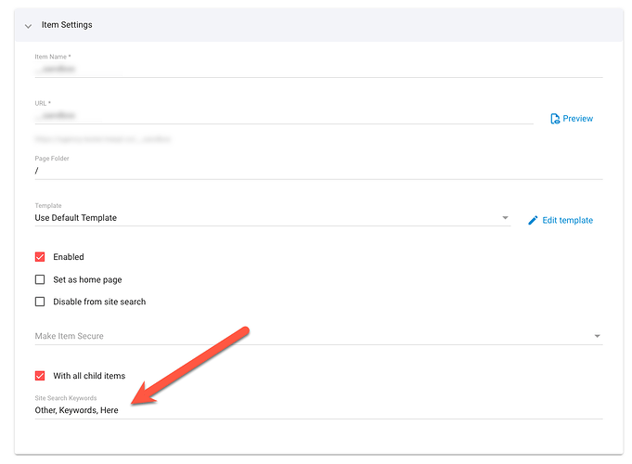Image resolution: width=632 pixels, height=464 pixels.
Task: Click the Item Settings header title
Action: [67, 25]
